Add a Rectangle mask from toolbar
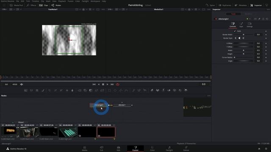This screenshot has width=271, height=152. [x=109, y=90]
